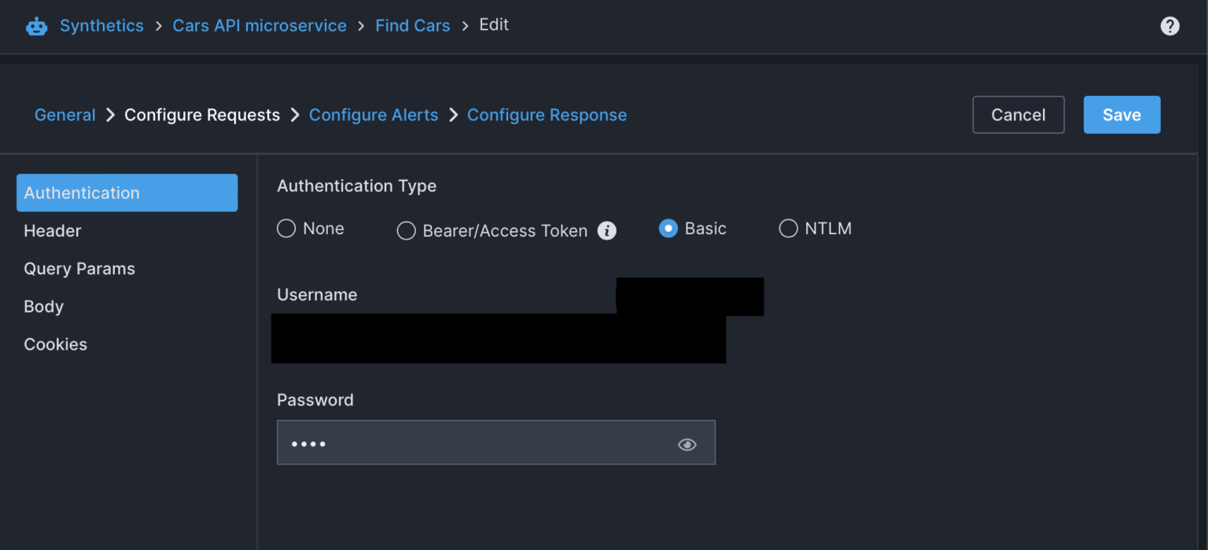Click the Synthetics robot icon

click(36, 25)
